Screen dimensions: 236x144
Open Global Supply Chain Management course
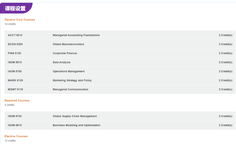click(75, 116)
